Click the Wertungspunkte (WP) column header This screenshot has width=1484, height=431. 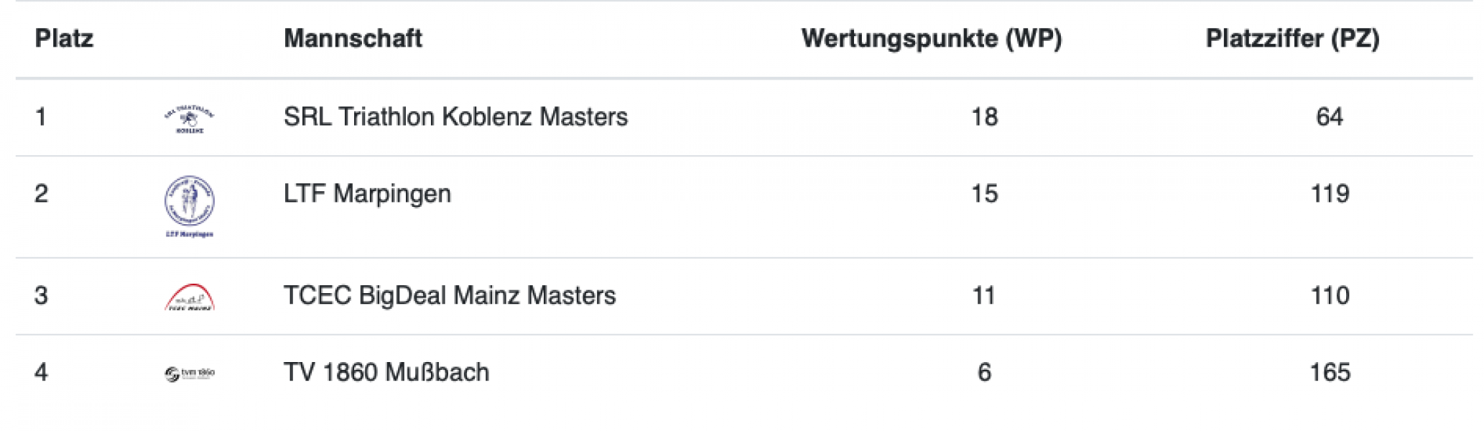pyautogui.click(x=932, y=39)
